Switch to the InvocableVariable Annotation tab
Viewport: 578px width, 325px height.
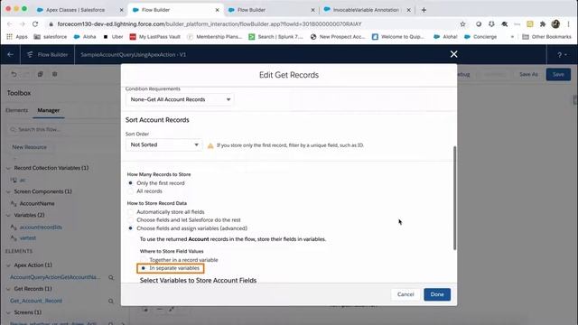point(366,10)
